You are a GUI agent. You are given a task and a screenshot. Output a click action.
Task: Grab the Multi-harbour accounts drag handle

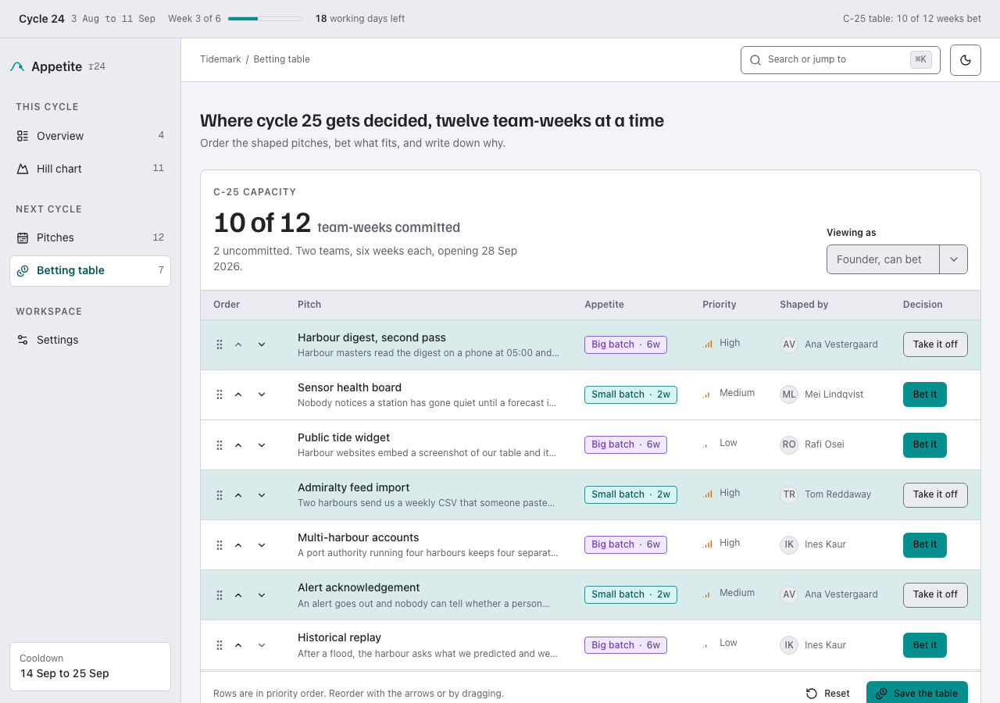(220, 544)
